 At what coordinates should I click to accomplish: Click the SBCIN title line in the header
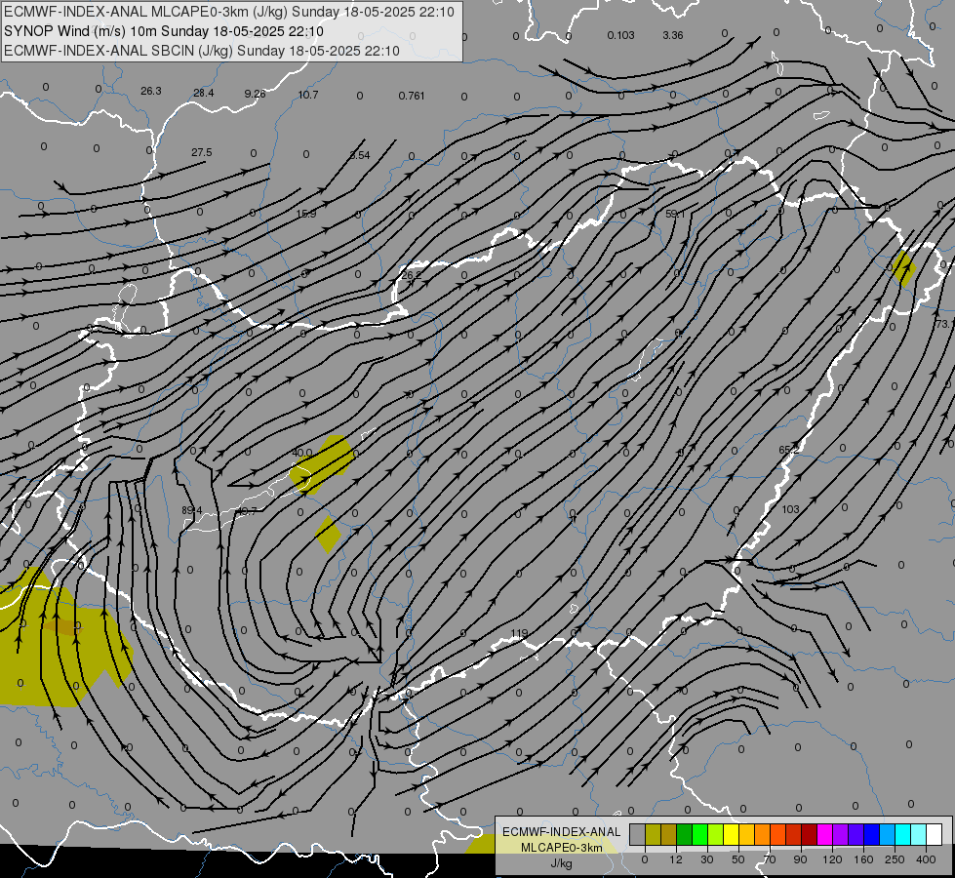click(202, 51)
